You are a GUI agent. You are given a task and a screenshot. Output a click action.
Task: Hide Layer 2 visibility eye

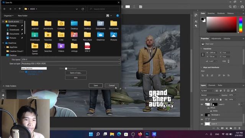point(202,104)
